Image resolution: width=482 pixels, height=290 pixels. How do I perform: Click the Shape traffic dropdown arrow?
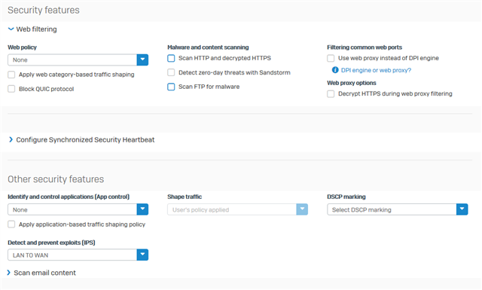[302, 209]
